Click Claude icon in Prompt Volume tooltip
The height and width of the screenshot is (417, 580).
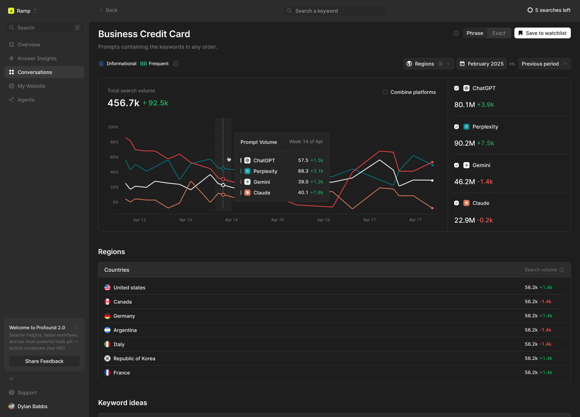pos(247,193)
